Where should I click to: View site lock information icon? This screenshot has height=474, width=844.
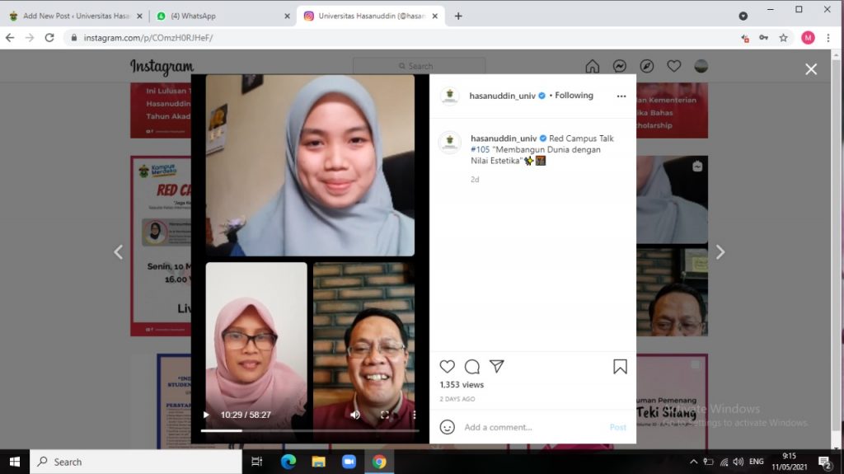point(73,38)
